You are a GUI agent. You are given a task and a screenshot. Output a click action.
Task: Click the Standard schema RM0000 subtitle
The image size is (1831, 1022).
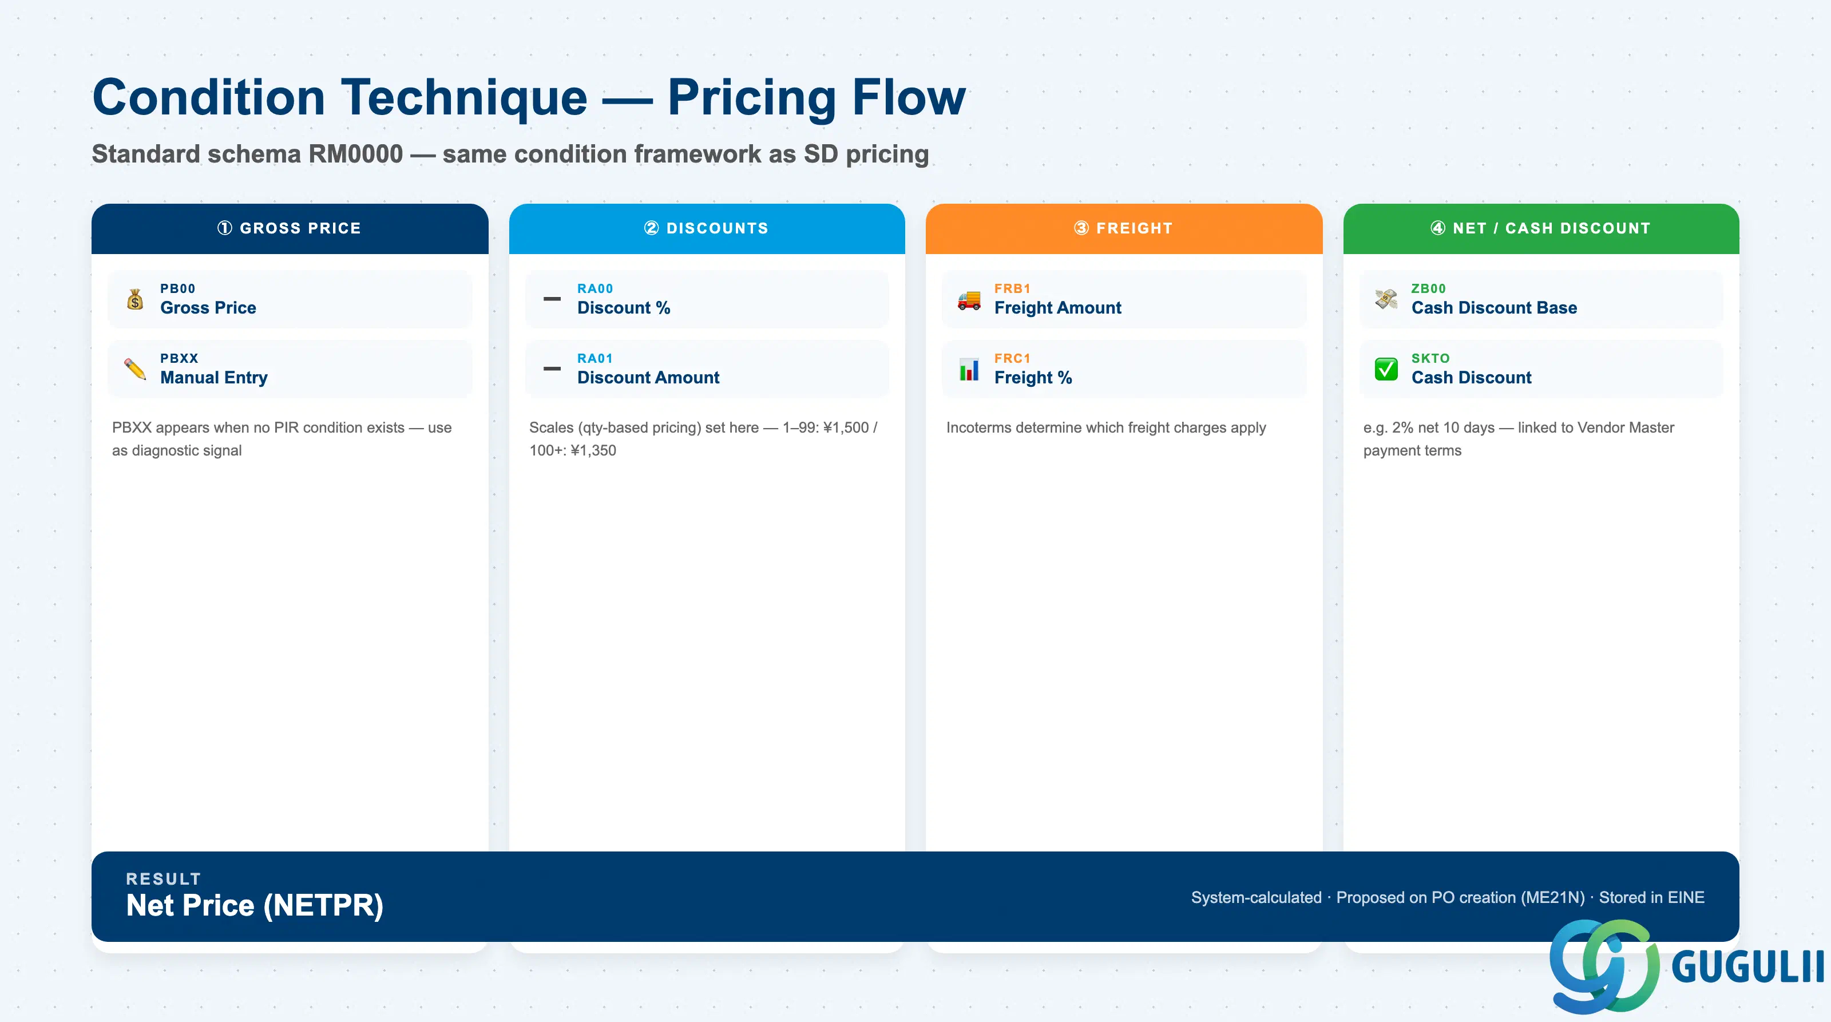(510, 155)
